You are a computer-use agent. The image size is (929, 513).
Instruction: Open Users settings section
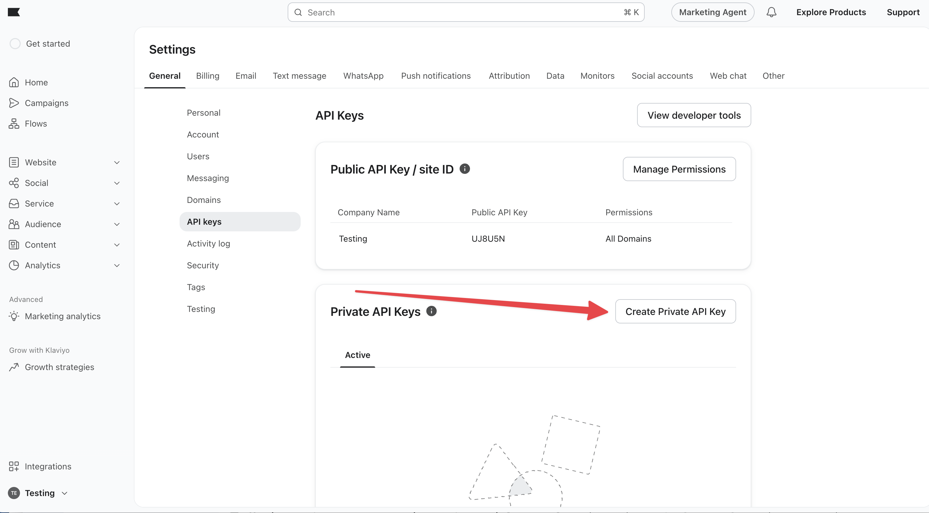coord(198,156)
